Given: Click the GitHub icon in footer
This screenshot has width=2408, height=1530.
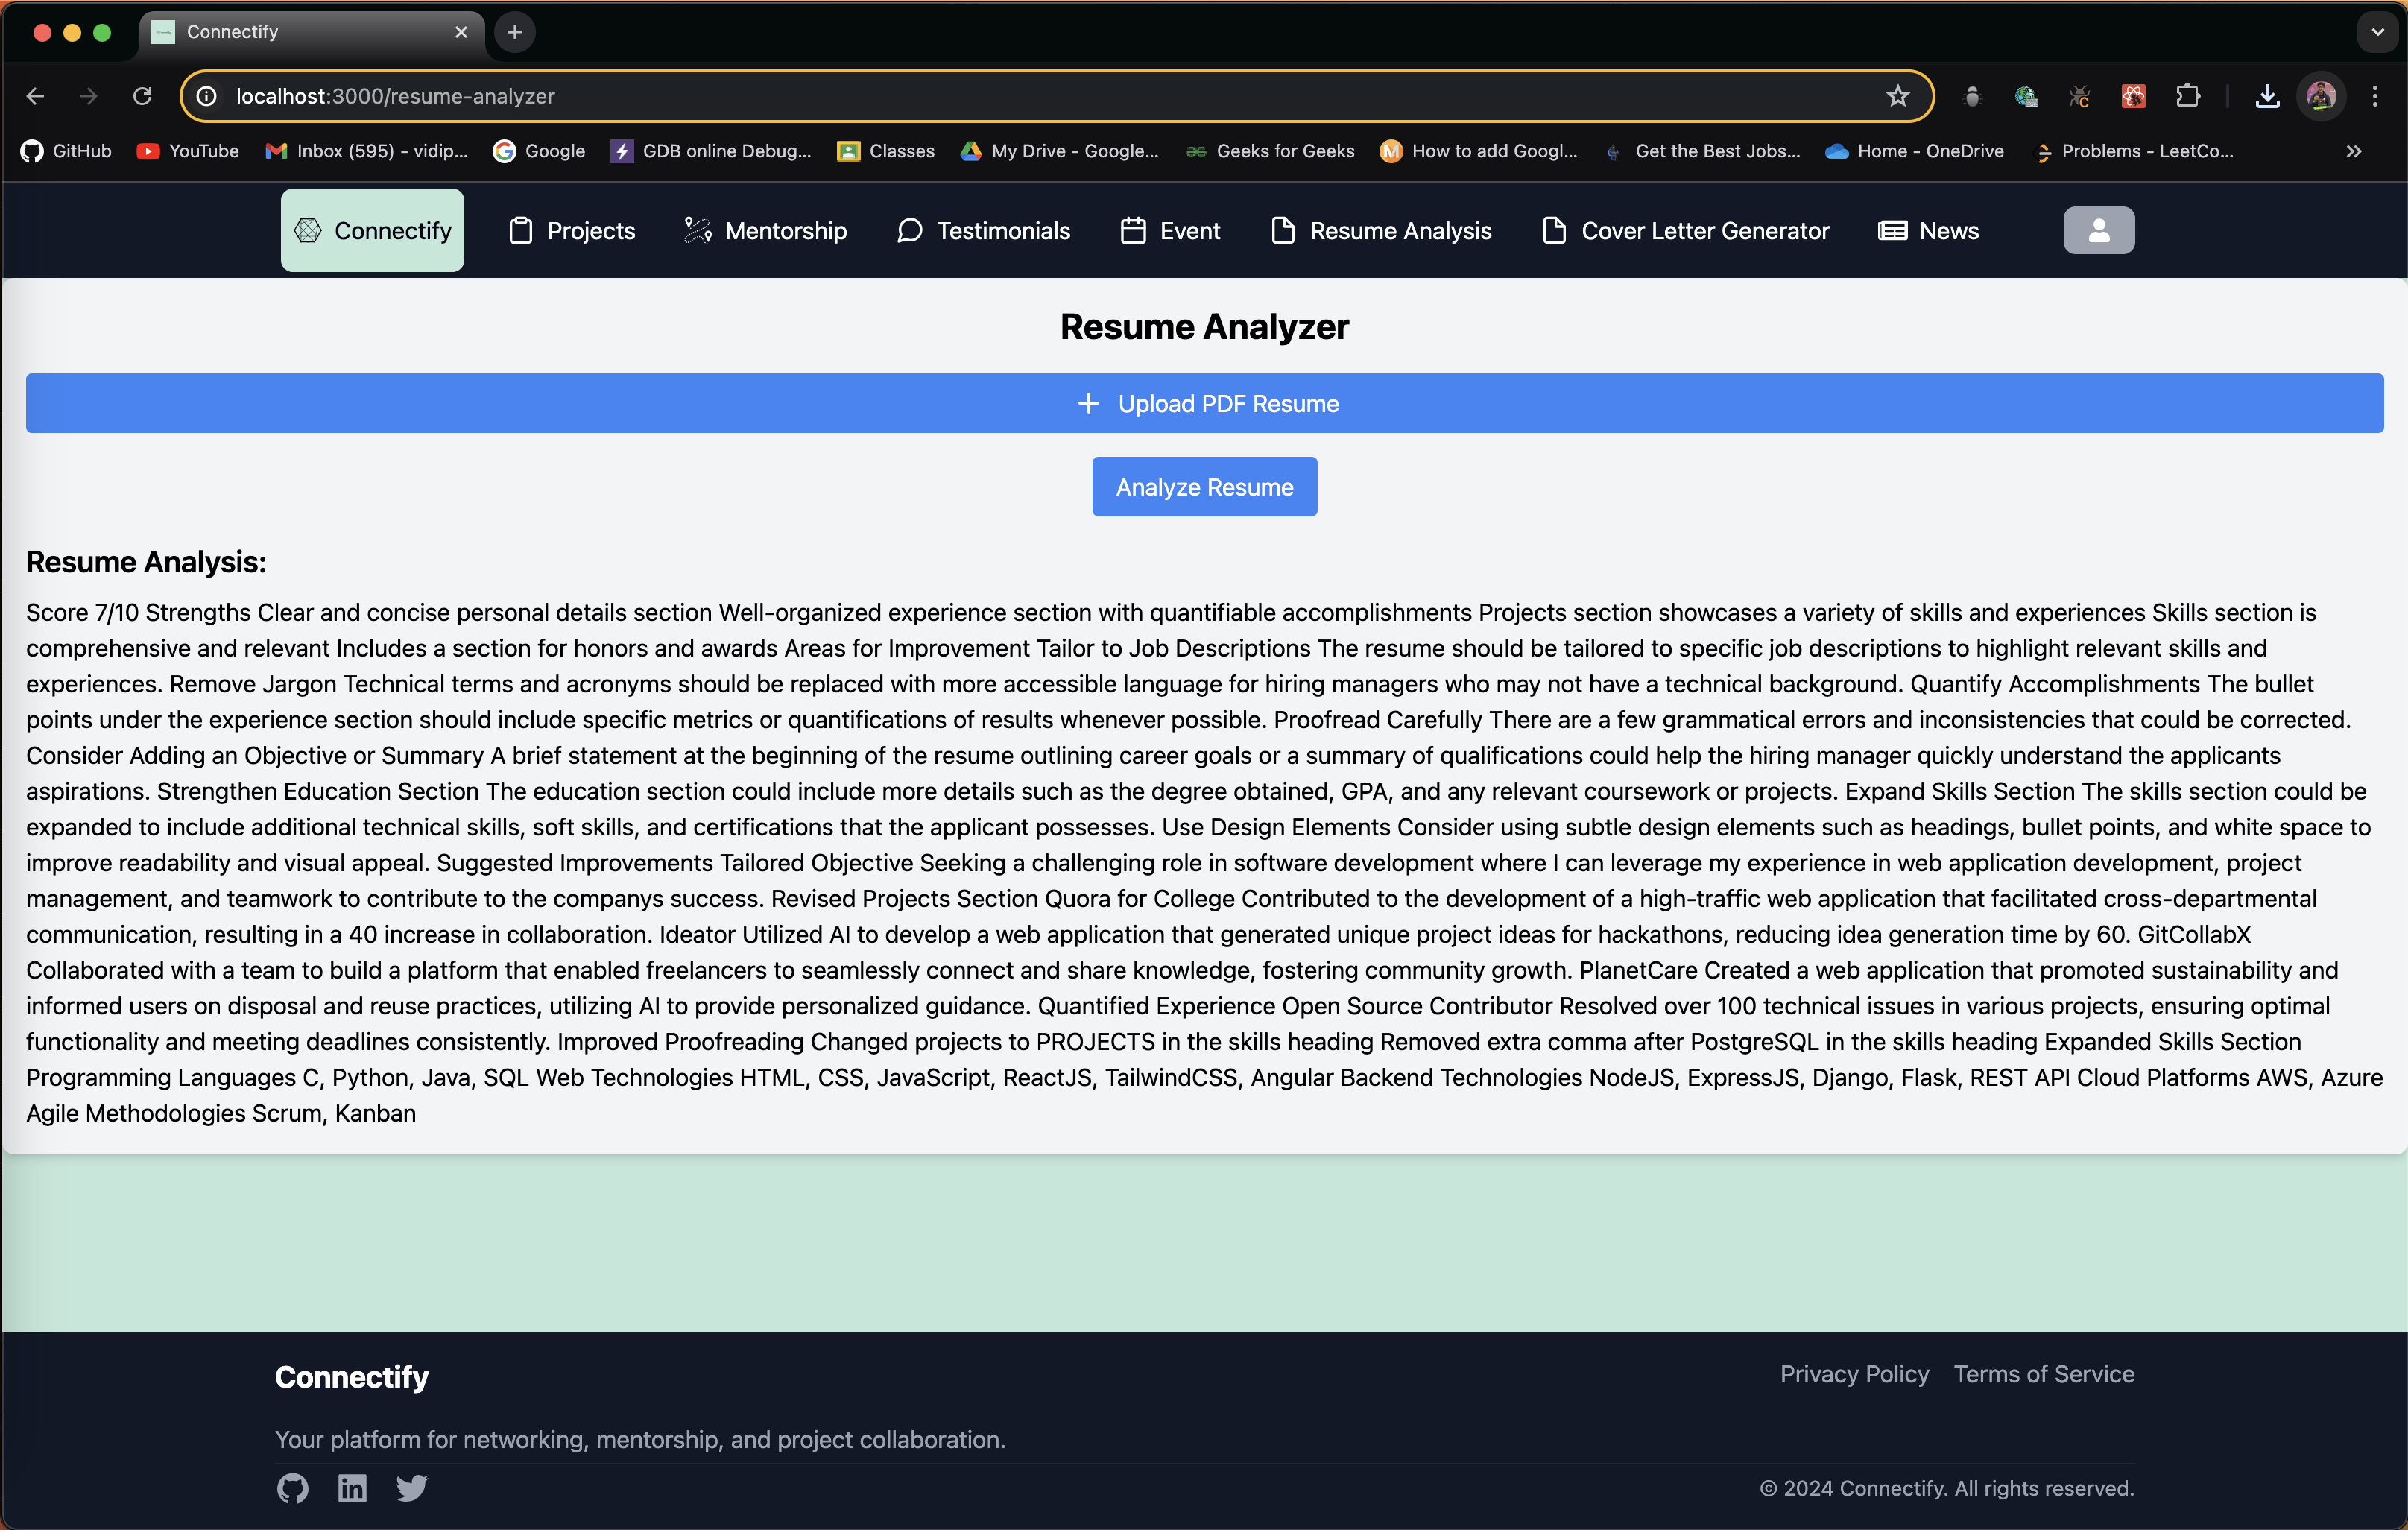Looking at the screenshot, I should (292, 1488).
